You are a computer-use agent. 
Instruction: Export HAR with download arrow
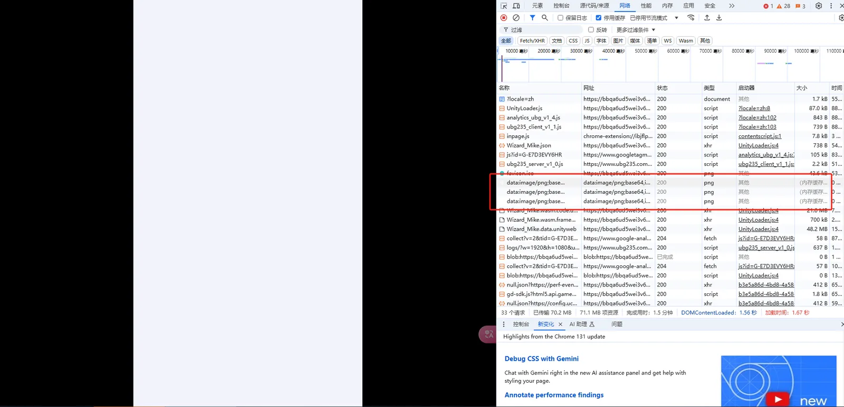pyautogui.click(x=719, y=18)
